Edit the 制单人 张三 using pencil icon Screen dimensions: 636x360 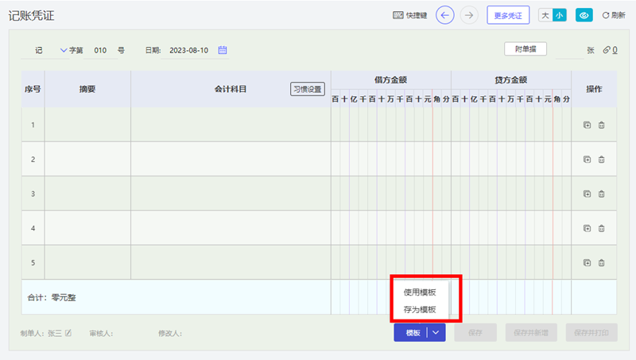click(68, 333)
